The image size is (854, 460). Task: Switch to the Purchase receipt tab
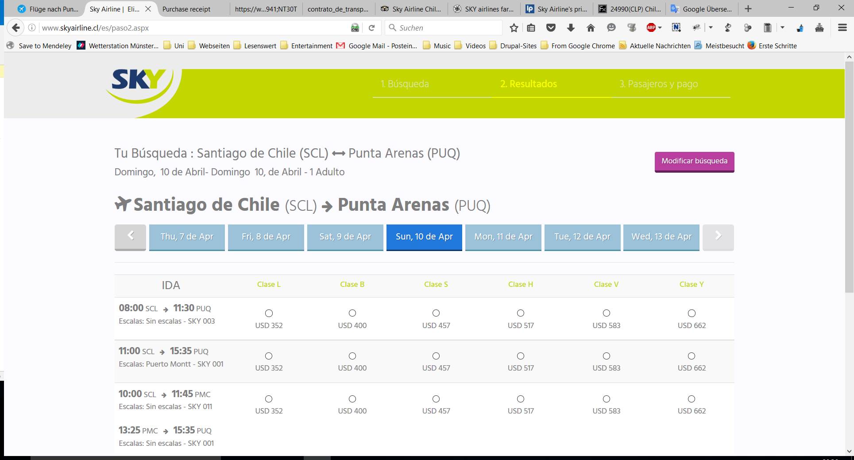tap(186, 9)
